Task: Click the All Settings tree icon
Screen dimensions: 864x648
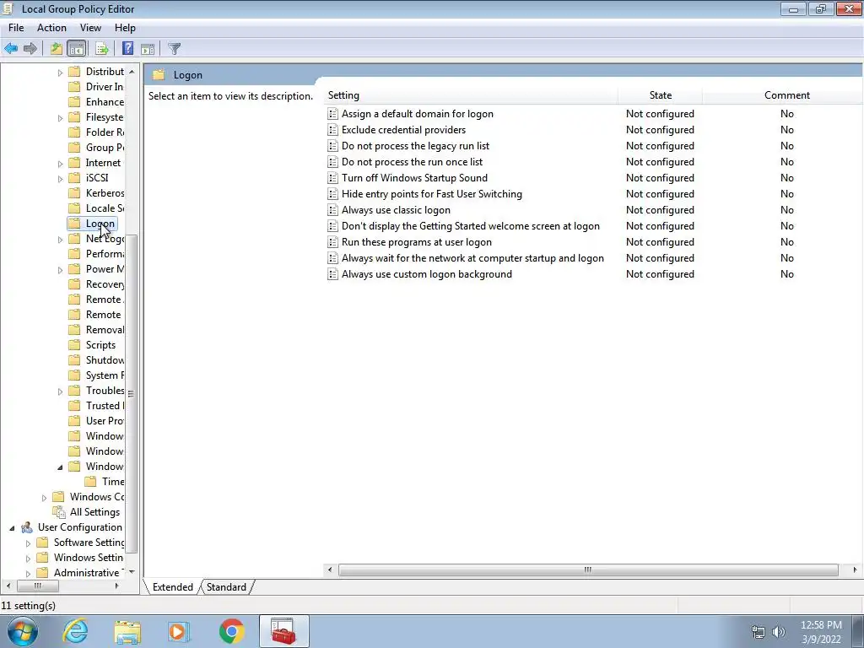Action: coord(58,512)
